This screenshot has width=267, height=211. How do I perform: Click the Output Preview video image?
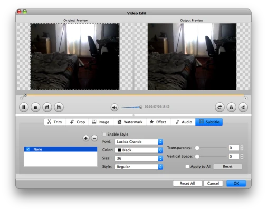tap(192, 56)
